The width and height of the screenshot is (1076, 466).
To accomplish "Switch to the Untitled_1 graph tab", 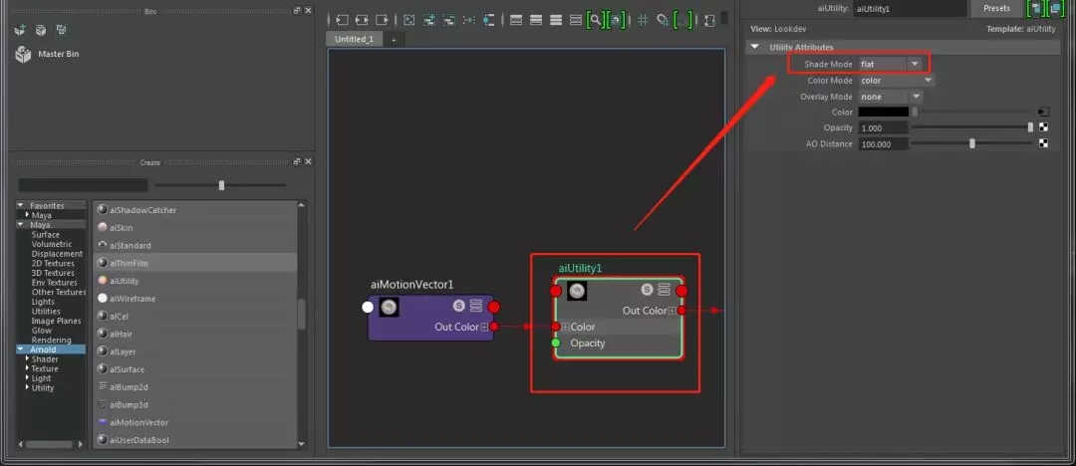I will click(x=354, y=39).
